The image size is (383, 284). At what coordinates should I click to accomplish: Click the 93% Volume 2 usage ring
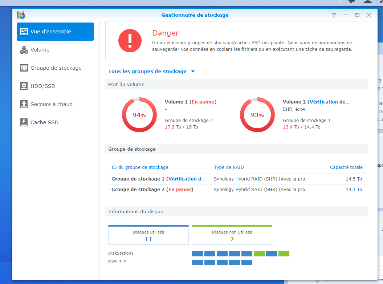point(257,115)
